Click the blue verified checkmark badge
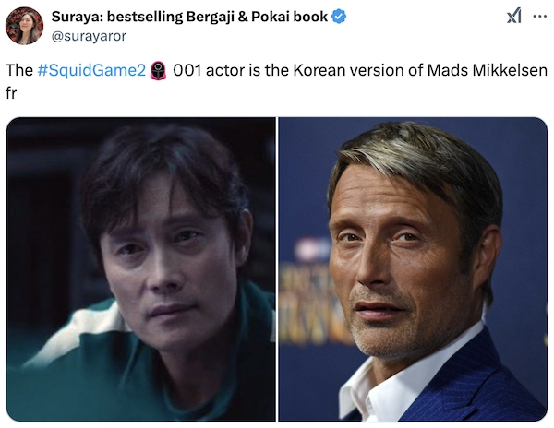The image size is (554, 428). (x=340, y=17)
